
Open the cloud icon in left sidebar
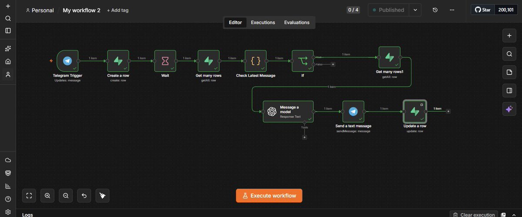coord(8,160)
